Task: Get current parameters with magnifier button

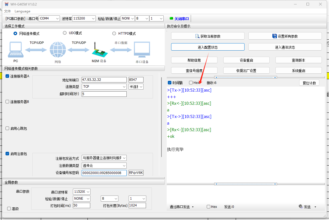Action: pos(208,36)
